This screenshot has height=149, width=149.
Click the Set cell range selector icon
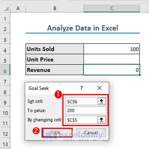[x=101, y=101]
